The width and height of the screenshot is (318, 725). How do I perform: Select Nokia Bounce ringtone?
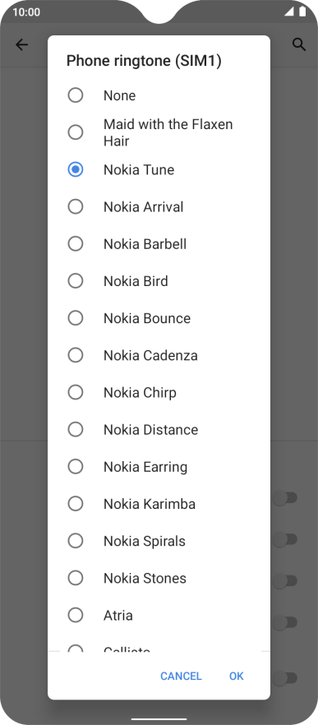click(x=159, y=318)
